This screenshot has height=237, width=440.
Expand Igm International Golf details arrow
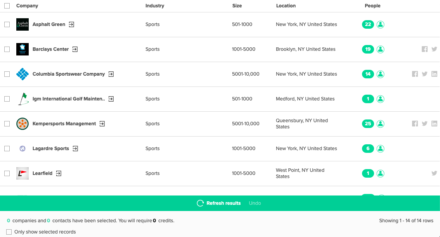click(x=111, y=99)
